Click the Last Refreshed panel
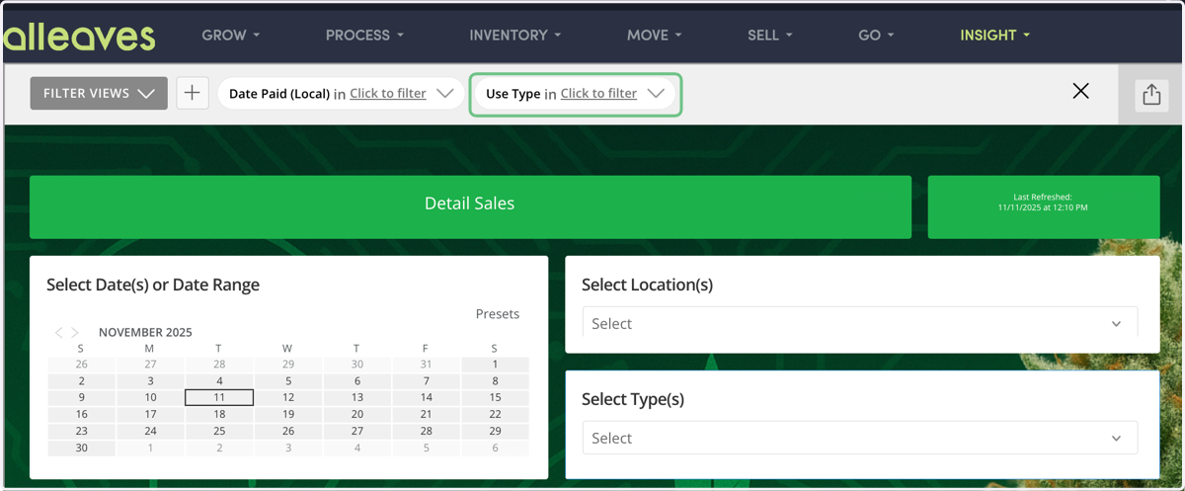The height and width of the screenshot is (491, 1185). point(1043,206)
